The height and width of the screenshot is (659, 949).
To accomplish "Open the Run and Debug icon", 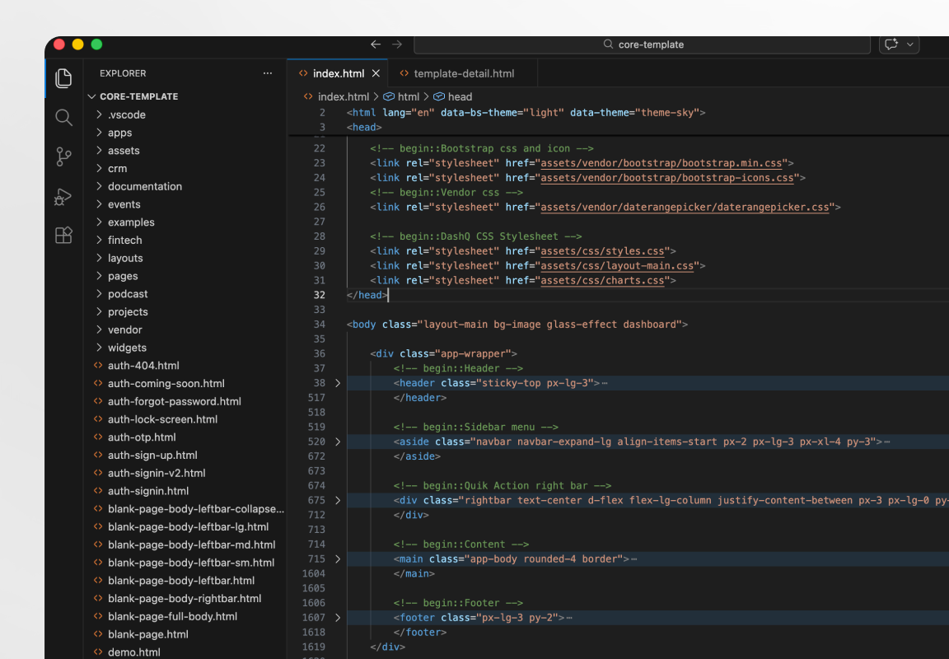I will point(63,196).
